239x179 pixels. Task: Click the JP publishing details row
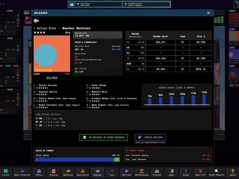pyautogui.click(x=50, y=122)
